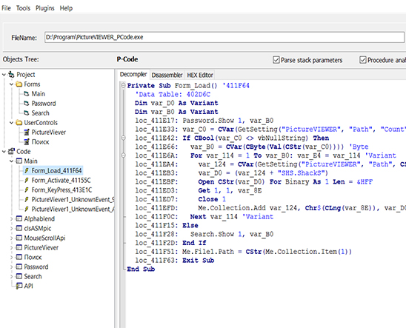Toggle the Procedure analysis checkbox

[x=363, y=60]
